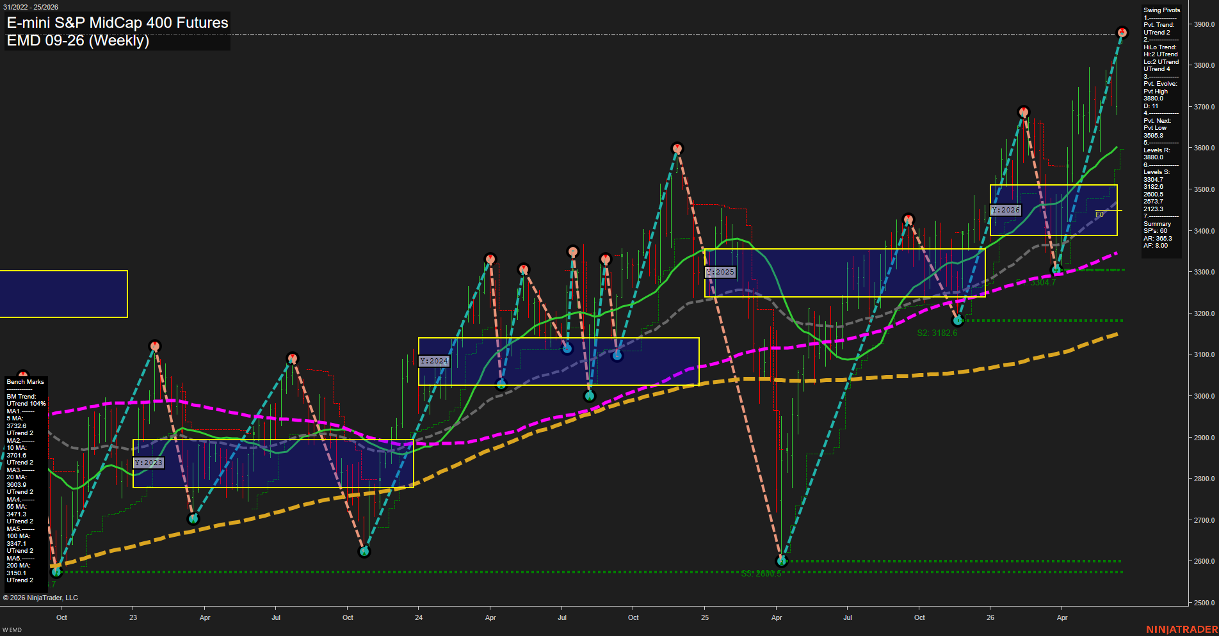Viewport: 1219px width, 636px height.
Task: Click the date range 31/2022 - 25/2026 text
Action: (x=30, y=7)
